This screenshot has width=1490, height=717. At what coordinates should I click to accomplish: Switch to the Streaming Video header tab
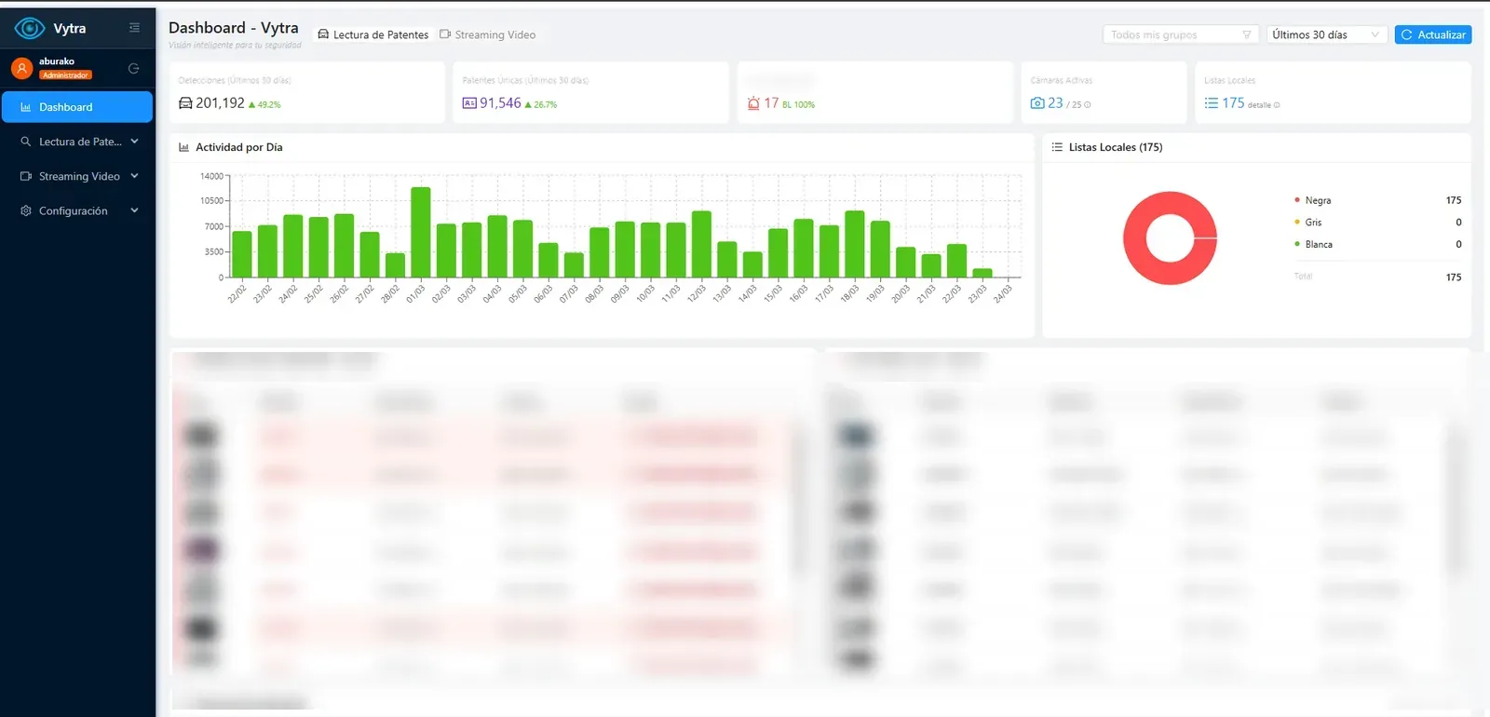(x=488, y=34)
